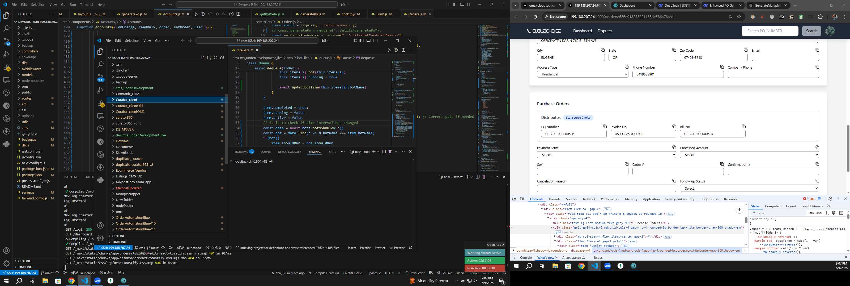Toggle device toolbar in DevTools
Image resolution: width=850 pixels, height=286 pixels.
click(522, 199)
